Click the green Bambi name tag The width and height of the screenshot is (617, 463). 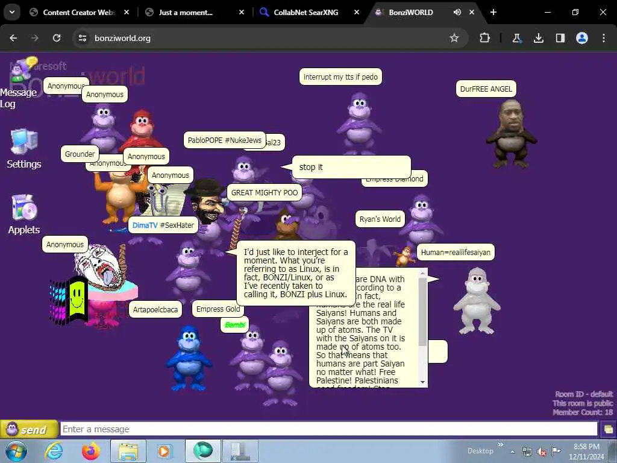click(x=235, y=325)
